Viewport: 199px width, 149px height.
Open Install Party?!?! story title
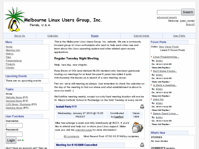(x=66, y=107)
